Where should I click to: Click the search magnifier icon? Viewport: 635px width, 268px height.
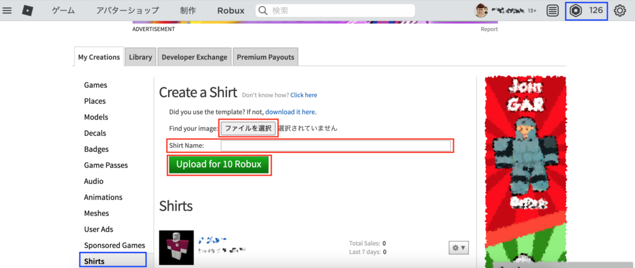(263, 11)
